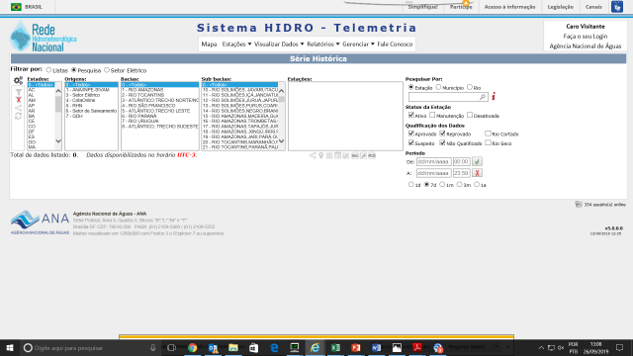Image resolution: width=633 pixels, height=356 pixels.
Task: Select '6 - RIO PARANÁ' in Bacias list
Action: pyautogui.click(x=160, y=117)
